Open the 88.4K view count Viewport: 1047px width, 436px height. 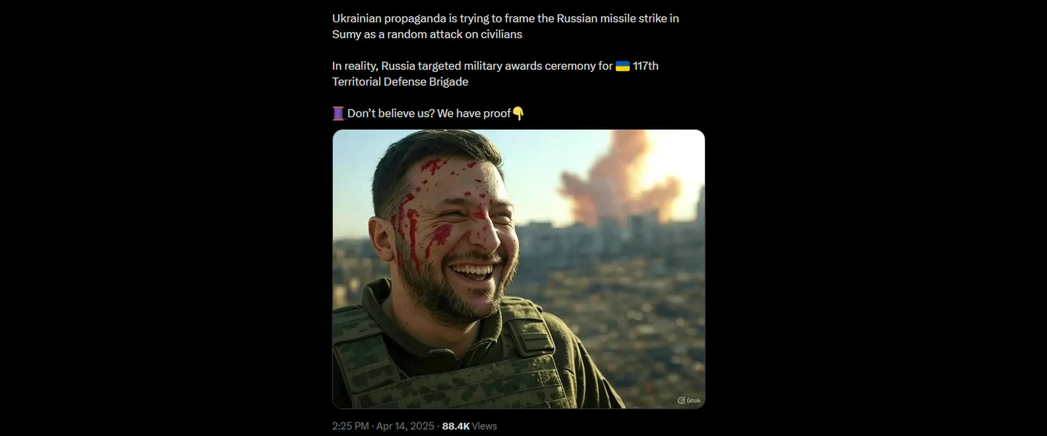pyautogui.click(x=456, y=426)
